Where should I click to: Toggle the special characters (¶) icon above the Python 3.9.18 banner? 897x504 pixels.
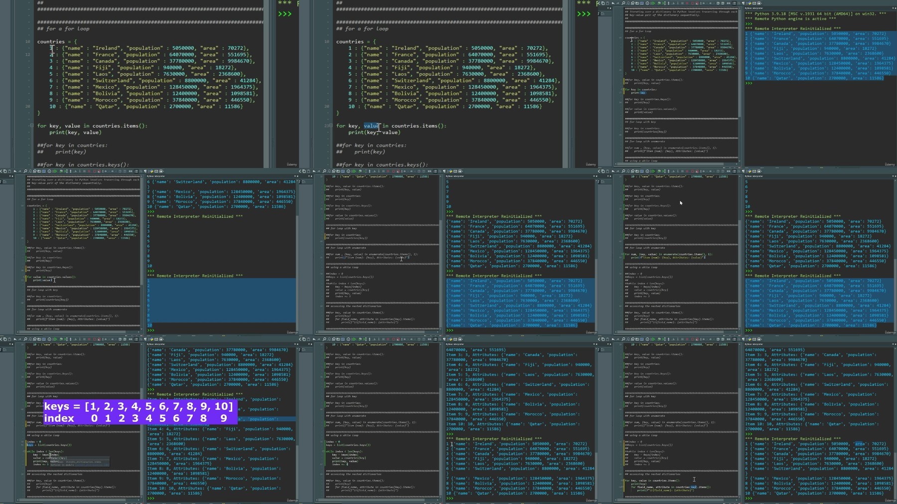tap(744, 3)
